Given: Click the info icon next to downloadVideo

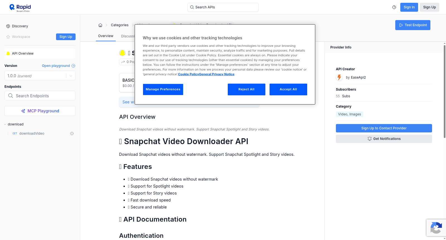Looking at the screenshot, I should pyautogui.click(x=72, y=134).
